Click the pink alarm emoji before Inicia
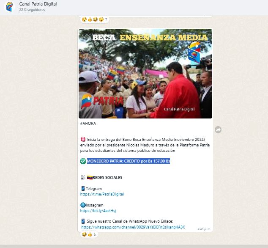The width and height of the screenshot is (268, 248). 83,139
